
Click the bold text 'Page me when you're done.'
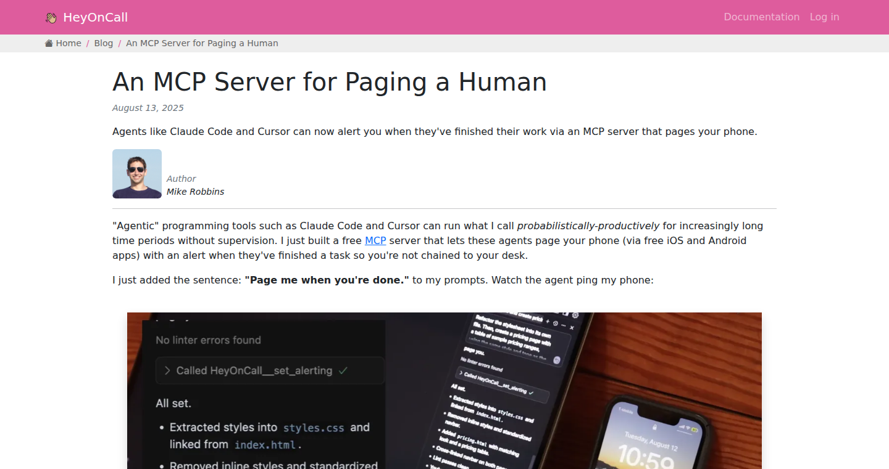pos(327,280)
